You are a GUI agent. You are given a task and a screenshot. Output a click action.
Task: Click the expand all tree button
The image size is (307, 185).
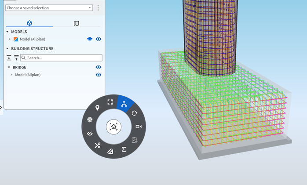[x=9, y=58]
